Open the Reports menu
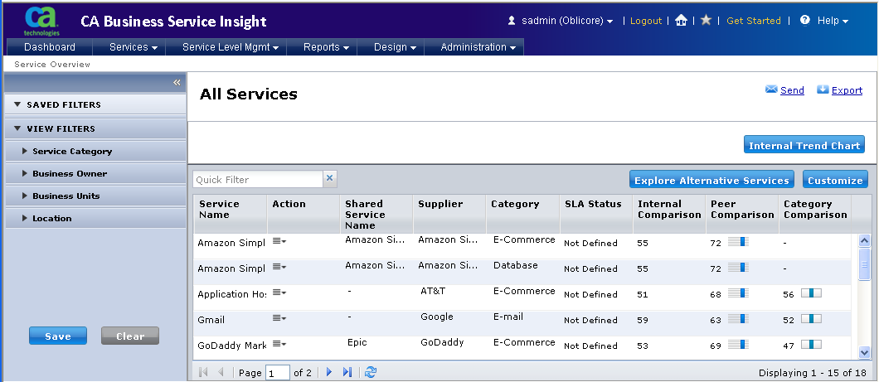 click(x=325, y=47)
